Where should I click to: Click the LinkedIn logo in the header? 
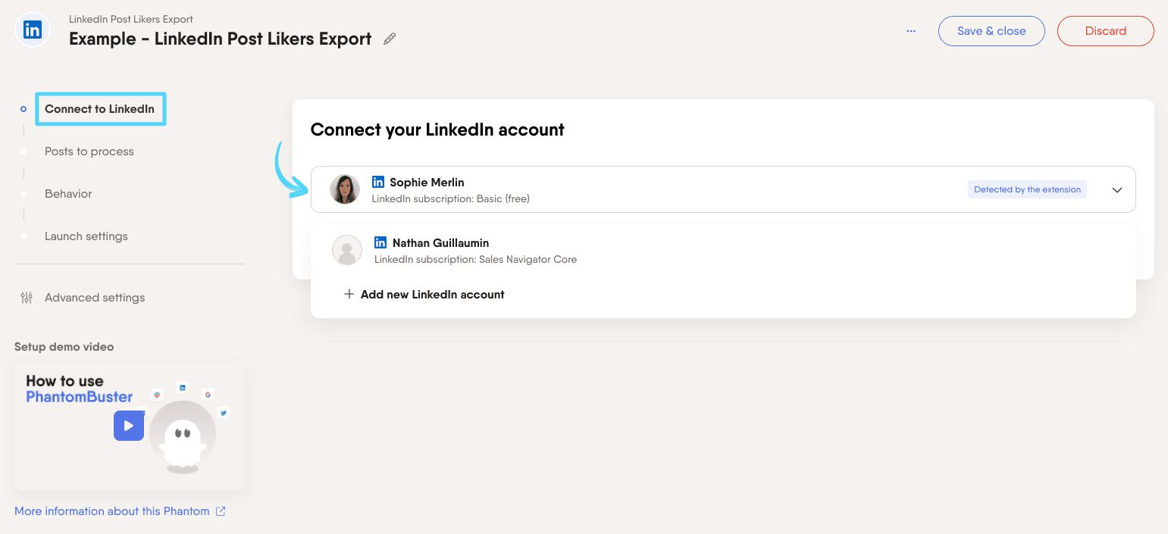[33, 30]
